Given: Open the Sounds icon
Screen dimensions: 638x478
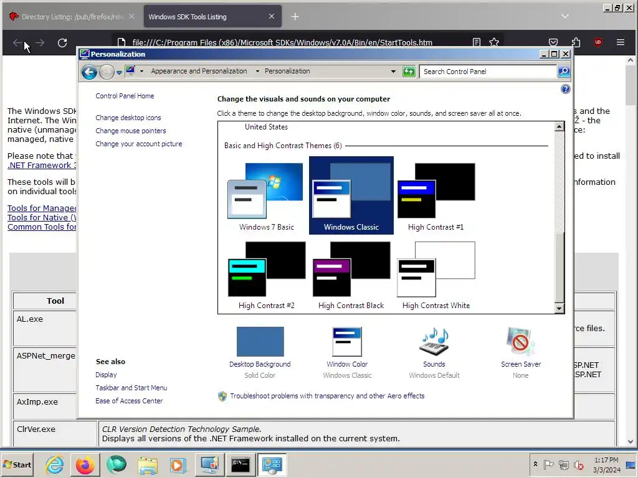Looking at the screenshot, I should pos(434,342).
